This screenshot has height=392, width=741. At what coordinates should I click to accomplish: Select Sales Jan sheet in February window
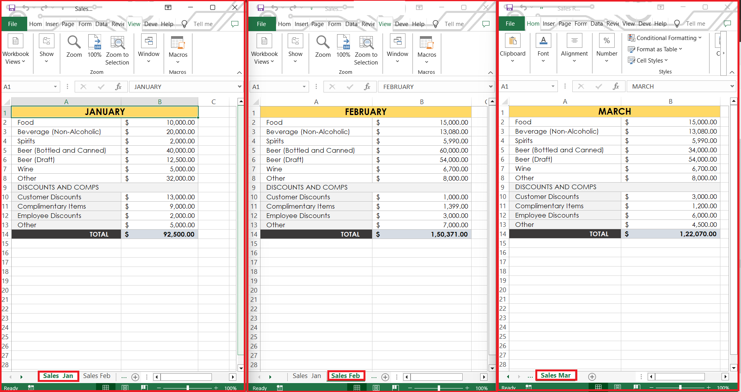click(x=307, y=376)
